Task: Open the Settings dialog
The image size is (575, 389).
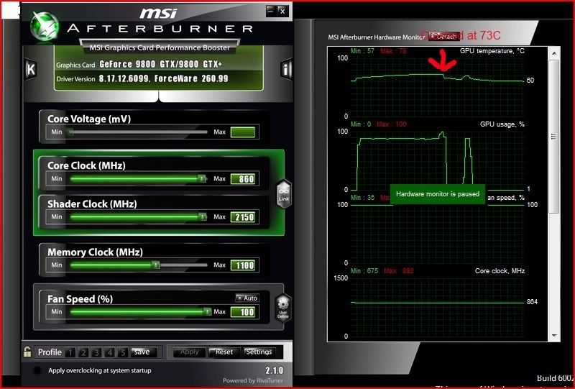Action: point(259,352)
